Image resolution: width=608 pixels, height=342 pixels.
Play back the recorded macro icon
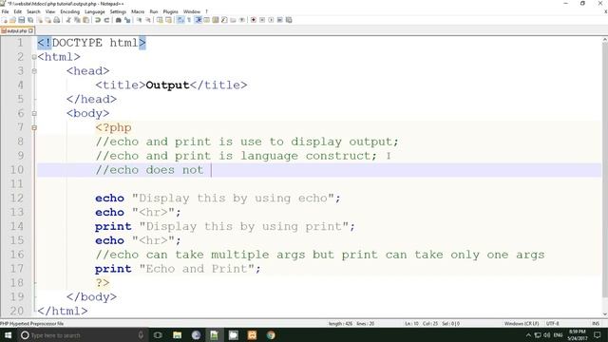pyautogui.click(x=271, y=20)
